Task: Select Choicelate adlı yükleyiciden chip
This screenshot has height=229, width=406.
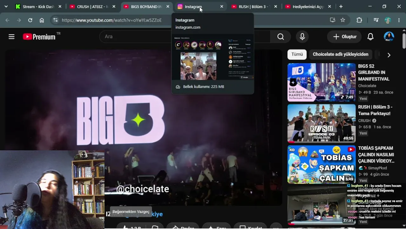Action: click(341, 54)
